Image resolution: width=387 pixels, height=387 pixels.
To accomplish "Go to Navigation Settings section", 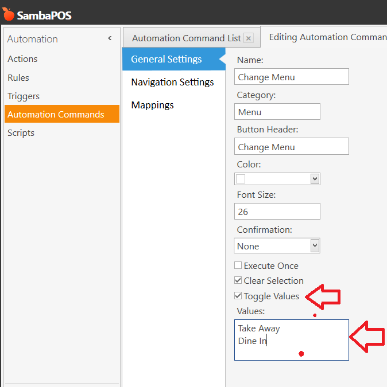I will [172, 82].
